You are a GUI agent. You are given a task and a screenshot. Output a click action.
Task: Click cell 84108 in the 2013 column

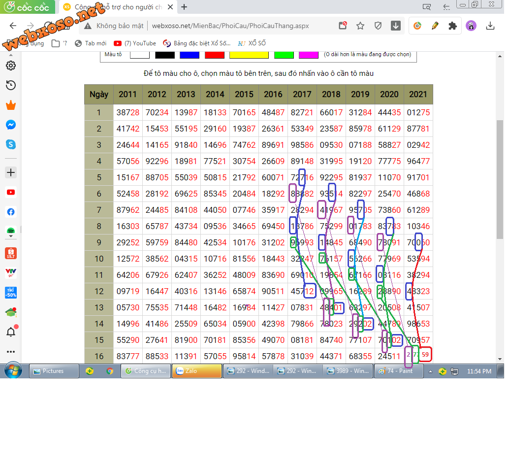[186, 210]
